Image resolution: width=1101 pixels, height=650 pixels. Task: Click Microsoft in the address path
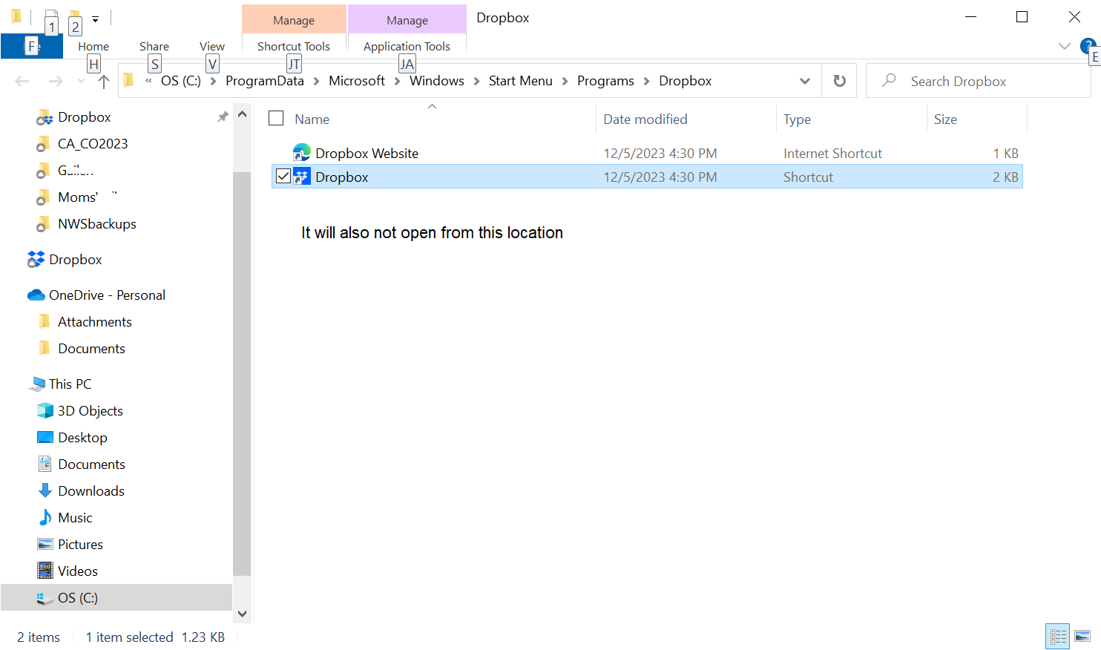357,81
